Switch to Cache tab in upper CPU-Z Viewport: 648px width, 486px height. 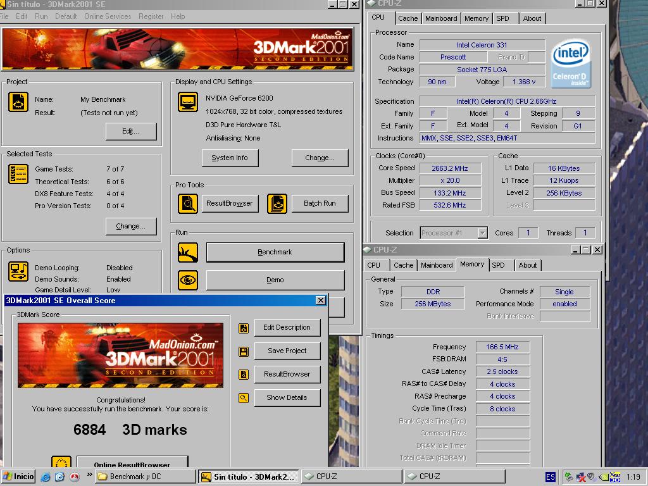[408, 18]
